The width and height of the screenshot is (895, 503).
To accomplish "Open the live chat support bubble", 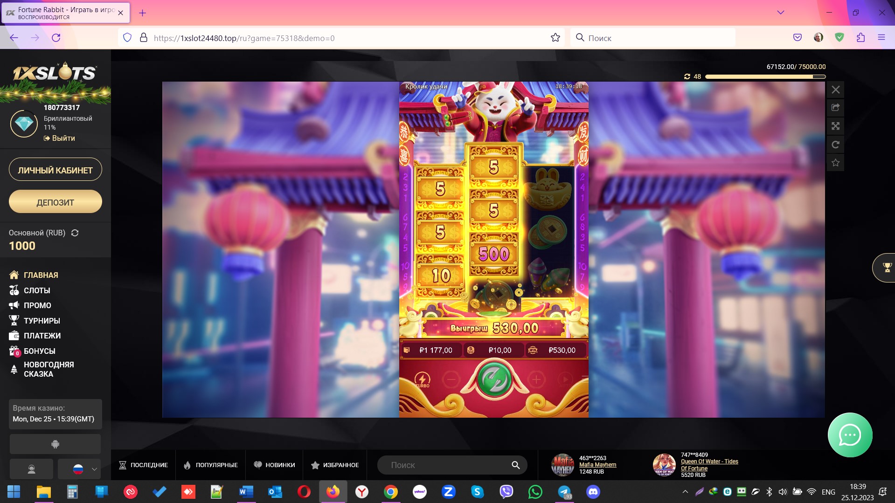I will point(849,435).
